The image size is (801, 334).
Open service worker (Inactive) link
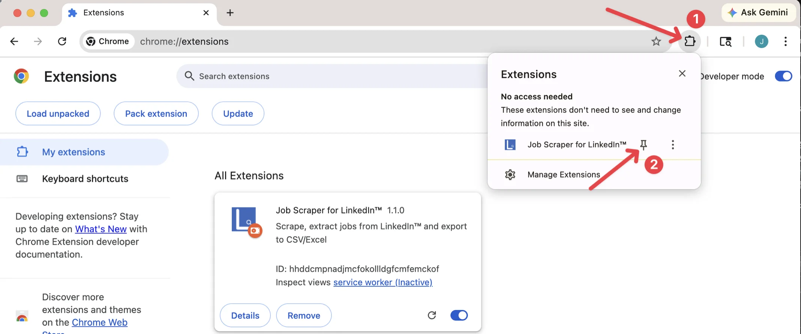382,282
